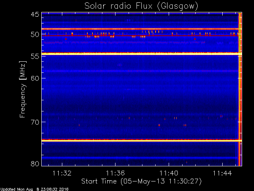
Task: Click the 11:32 time tick label
Action: coord(62,173)
